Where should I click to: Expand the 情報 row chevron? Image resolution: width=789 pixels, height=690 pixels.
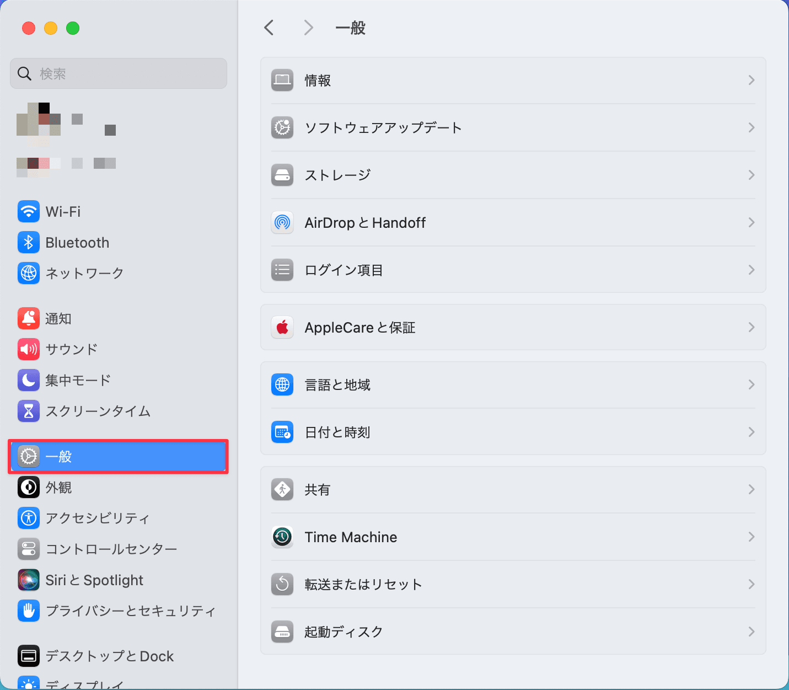751,81
